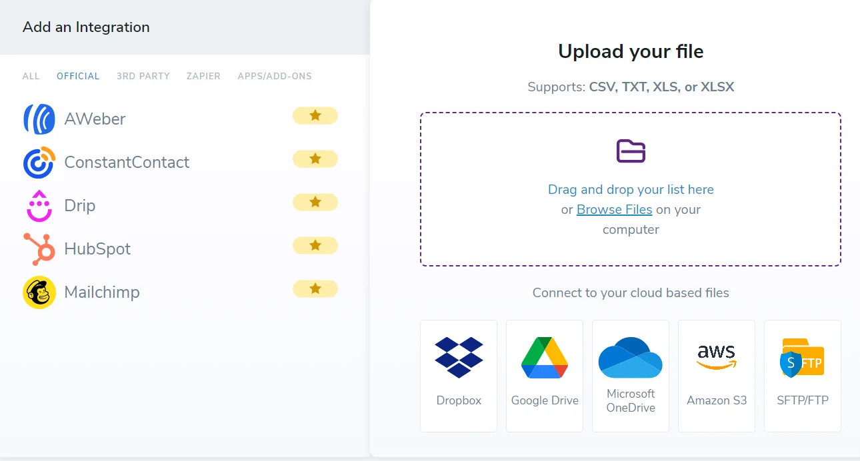Click the purple upload folder icon
860x461 pixels.
point(630,151)
